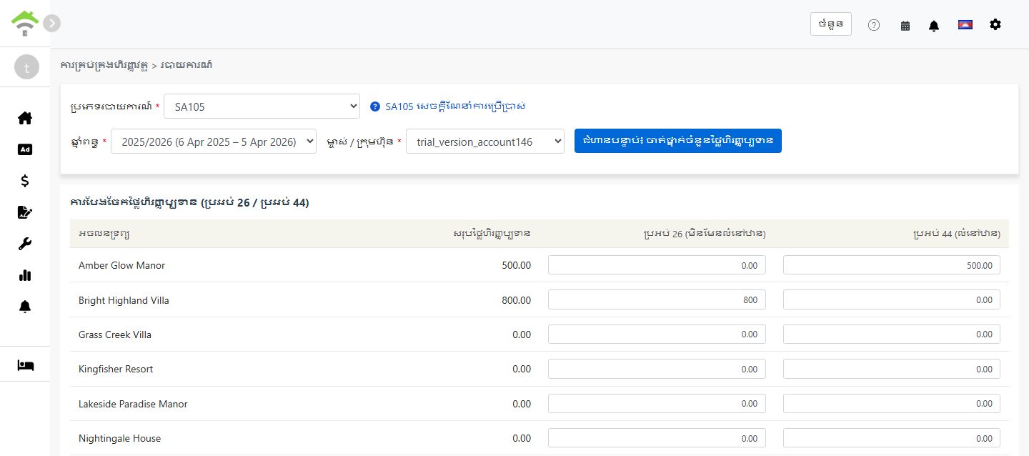Screen dimensions: 1029x456
Task: Click Lakeside Paradise Manor box 44 field
Action: pos(892,403)
